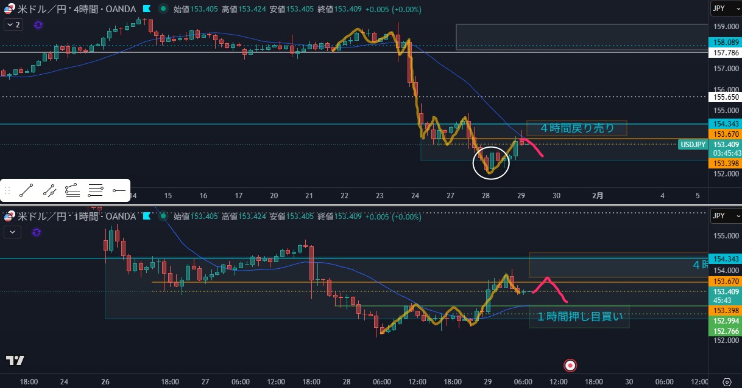
Task: Grab the floating drawing toolbar handle
Action: tap(8, 191)
